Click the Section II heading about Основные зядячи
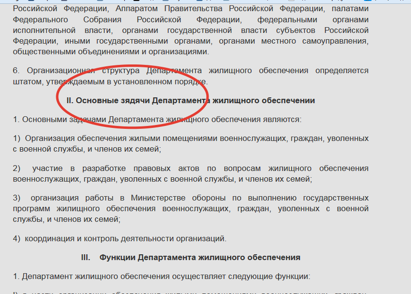The height and width of the screenshot is (294, 411). click(x=191, y=101)
